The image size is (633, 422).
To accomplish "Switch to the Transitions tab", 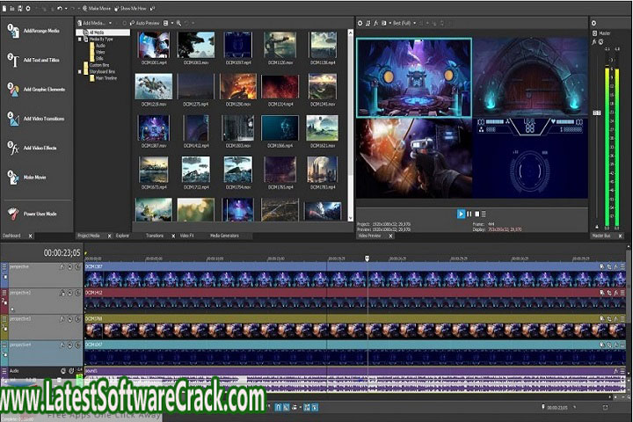I will (155, 236).
